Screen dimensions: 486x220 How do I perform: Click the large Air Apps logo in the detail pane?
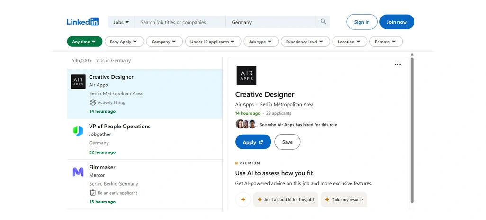click(246, 76)
